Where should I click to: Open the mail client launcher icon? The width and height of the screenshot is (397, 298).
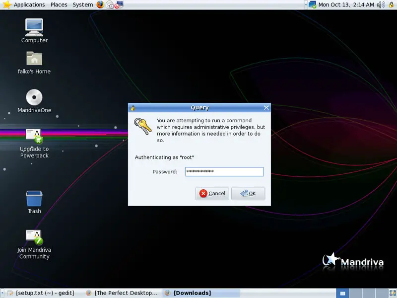point(110,4)
